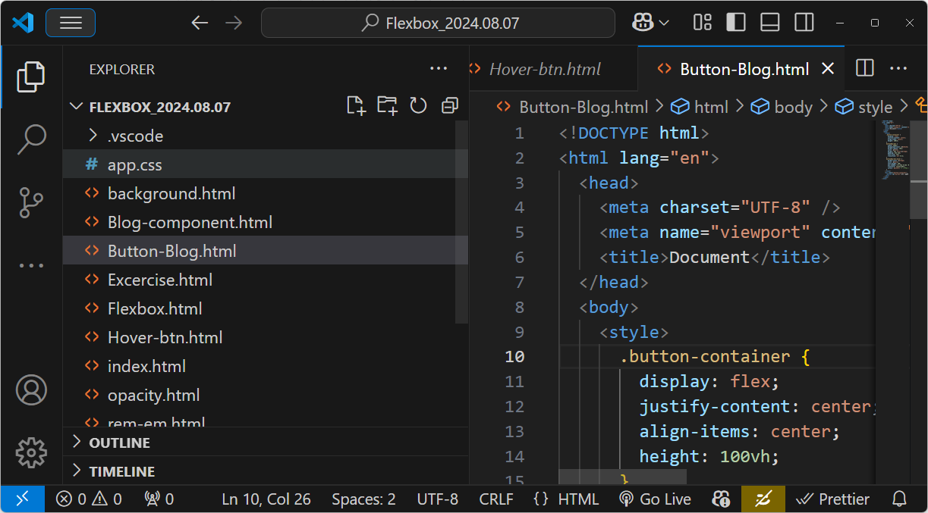
Task: Show additional activity bar views ellipsis
Action: pyautogui.click(x=31, y=266)
